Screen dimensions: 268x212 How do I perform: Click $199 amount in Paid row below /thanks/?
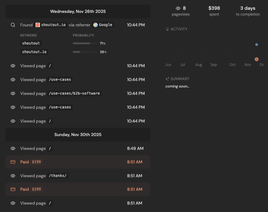(37, 189)
